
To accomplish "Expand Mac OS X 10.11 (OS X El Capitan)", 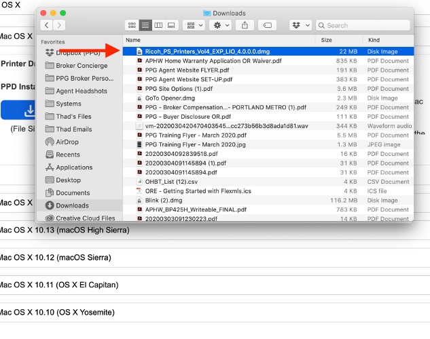I will pos(215,285).
